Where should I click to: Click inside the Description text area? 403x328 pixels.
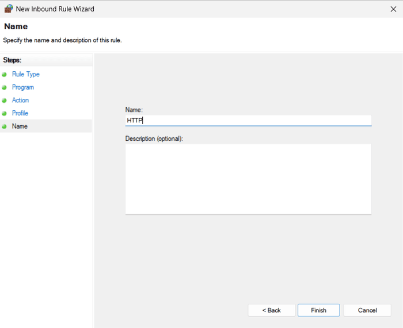click(248, 179)
